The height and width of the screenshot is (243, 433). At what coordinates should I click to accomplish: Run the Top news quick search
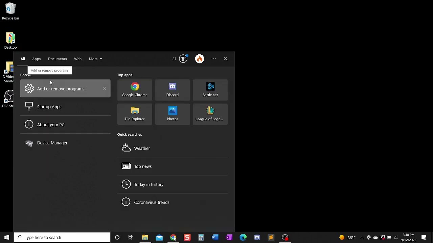click(173, 166)
